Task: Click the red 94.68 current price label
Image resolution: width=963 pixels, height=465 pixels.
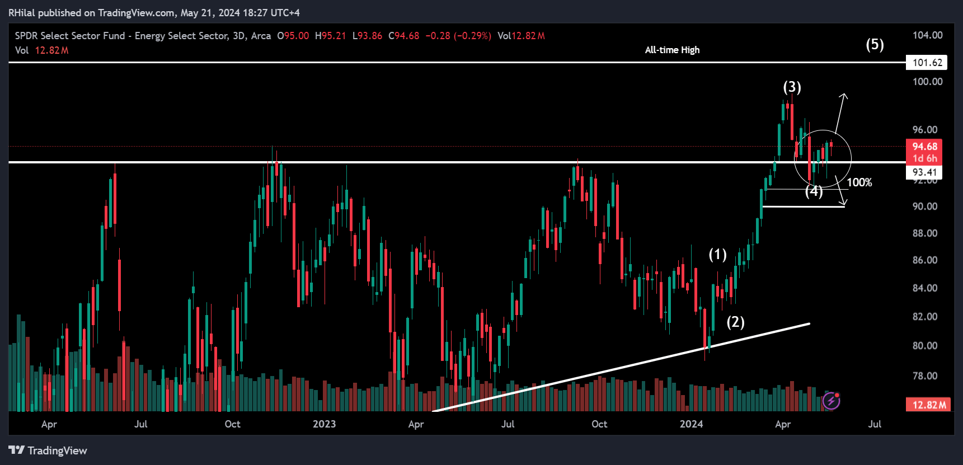Action: pyautogui.click(x=924, y=147)
